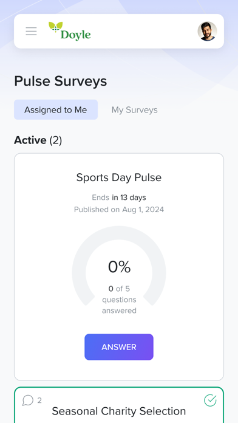Click the 0 of 5 questions answered text

coord(119,300)
